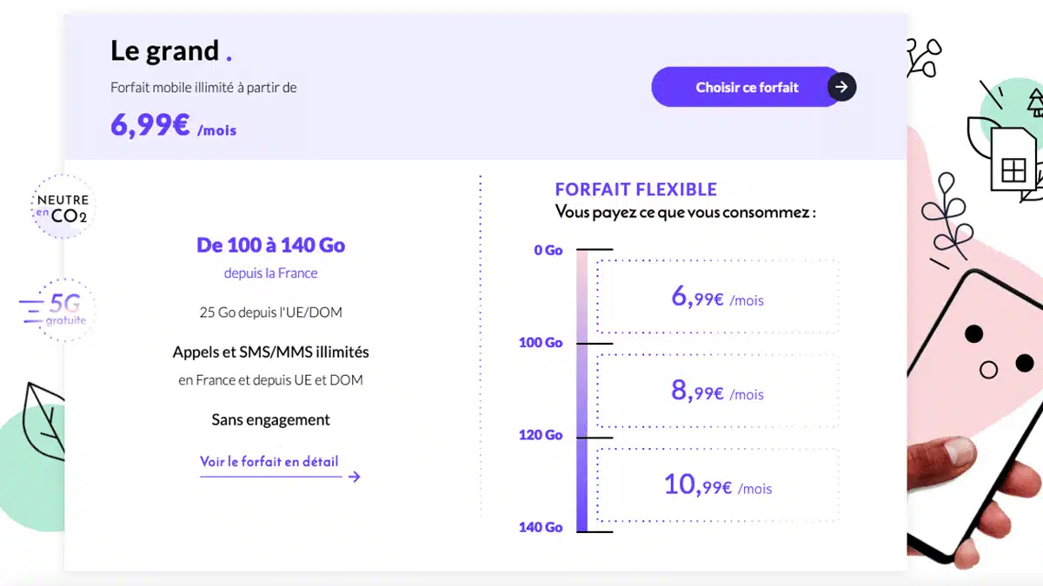Click "De 100 à 140 Go" heading
Image resolution: width=1043 pixels, height=586 pixels.
click(x=271, y=245)
